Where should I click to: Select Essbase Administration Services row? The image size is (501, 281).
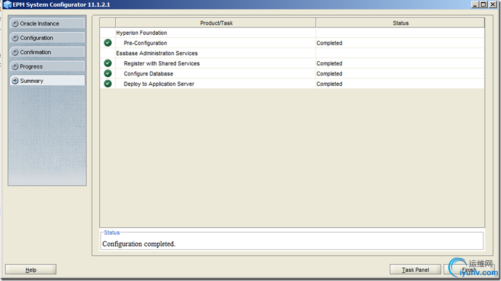click(292, 53)
